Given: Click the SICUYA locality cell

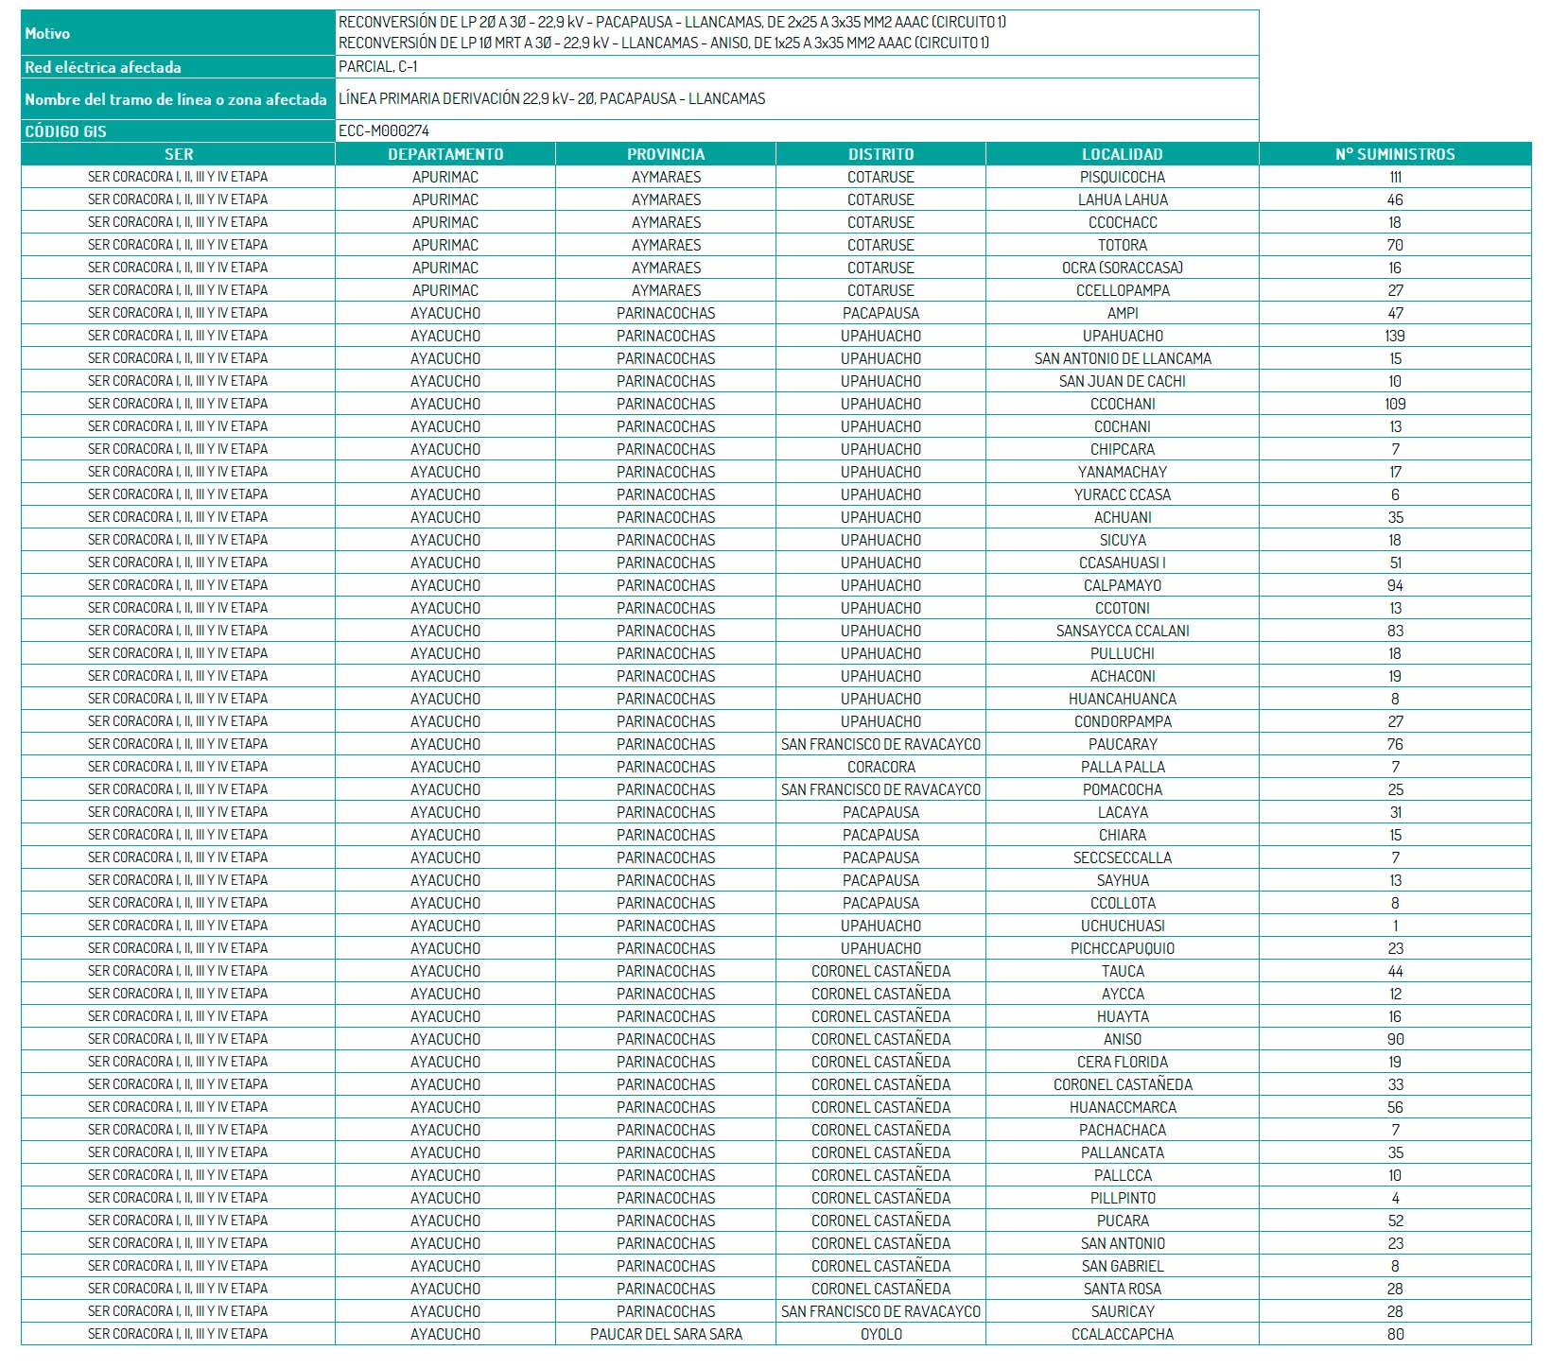Looking at the screenshot, I should [x=1123, y=540].
